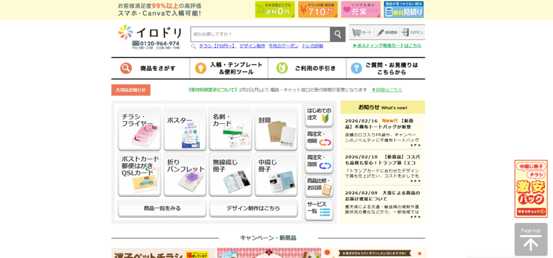Open the ご利用の手引き menu
The image size is (553, 258).
(x=307, y=68)
